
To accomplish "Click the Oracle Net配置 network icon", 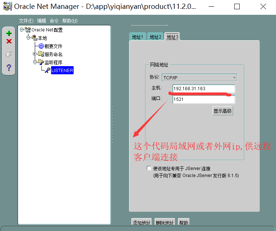I will click(28, 30).
